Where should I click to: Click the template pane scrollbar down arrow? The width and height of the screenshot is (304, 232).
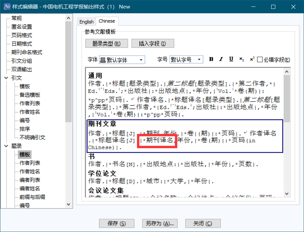[287, 194]
